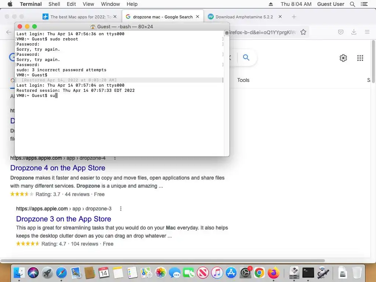Screen dimensions: 376x282
Task: Click Firefox horizontal scrollbar
Action: (x=163, y=261)
